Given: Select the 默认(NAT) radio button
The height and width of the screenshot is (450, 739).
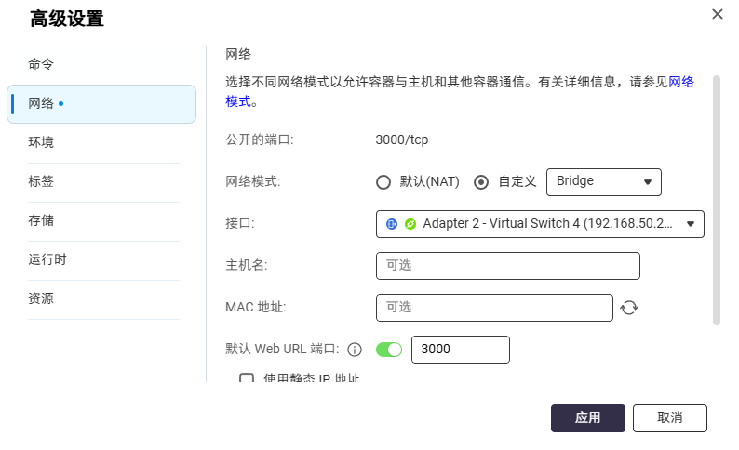Looking at the screenshot, I should (x=383, y=182).
